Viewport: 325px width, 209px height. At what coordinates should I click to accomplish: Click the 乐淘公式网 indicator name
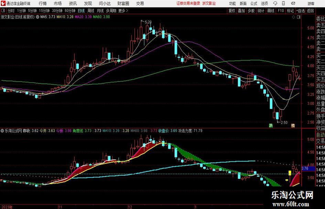click(13, 131)
